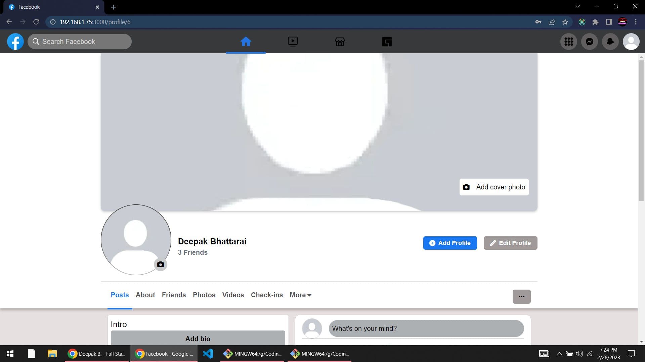Click the browser forward arrow
This screenshot has height=362, width=645.
[x=23, y=22]
